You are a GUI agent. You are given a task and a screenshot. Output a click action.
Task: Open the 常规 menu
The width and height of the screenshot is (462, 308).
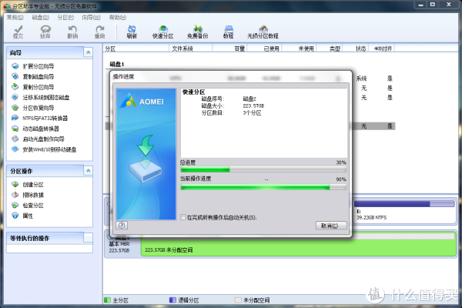[15, 18]
